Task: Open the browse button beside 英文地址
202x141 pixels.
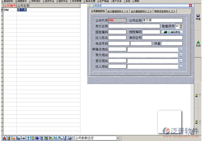Action: (x=180, y=55)
